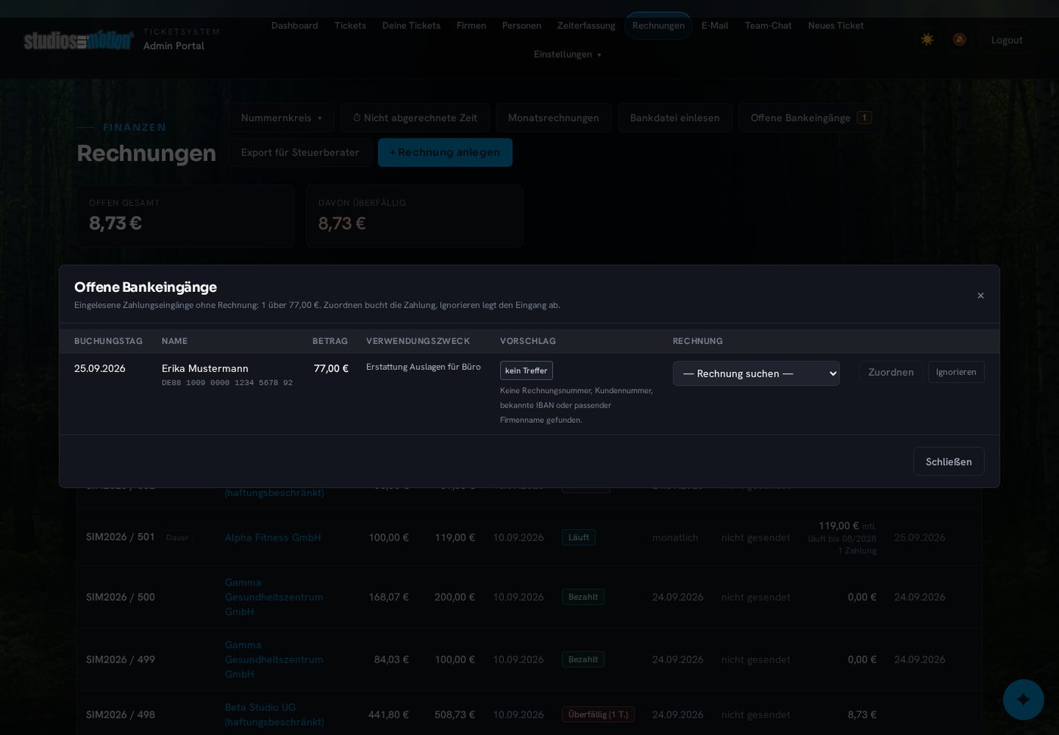Viewport: 1059px width, 735px height.
Task: Open the Alpha Fitness GmbH company link
Action: click(x=273, y=538)
